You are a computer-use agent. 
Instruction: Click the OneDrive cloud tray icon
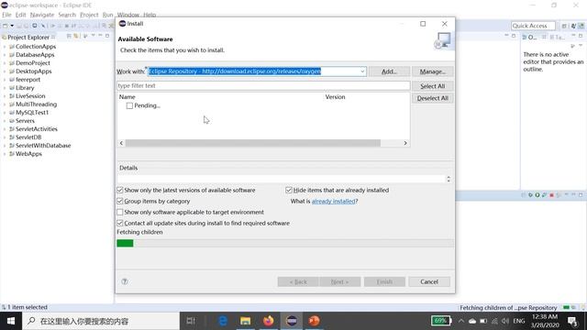click(472, 321)
